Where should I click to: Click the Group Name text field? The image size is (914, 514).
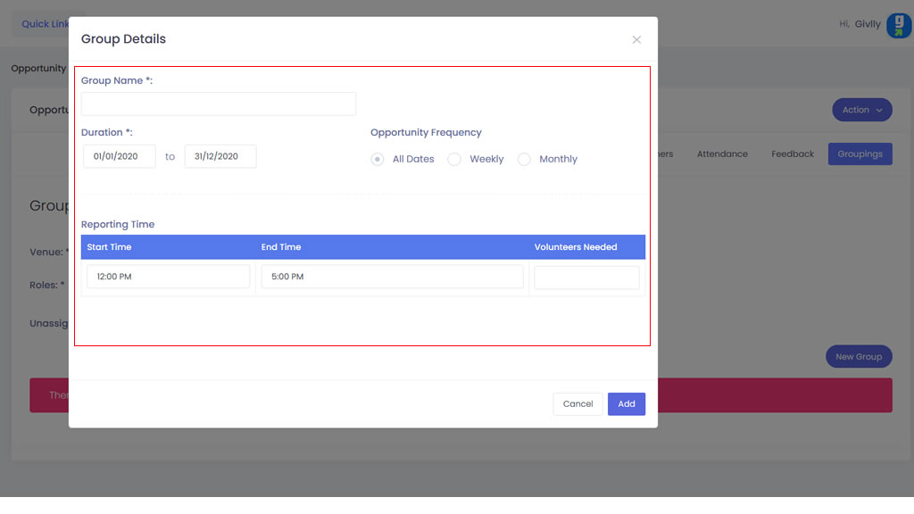click(218, 104)
